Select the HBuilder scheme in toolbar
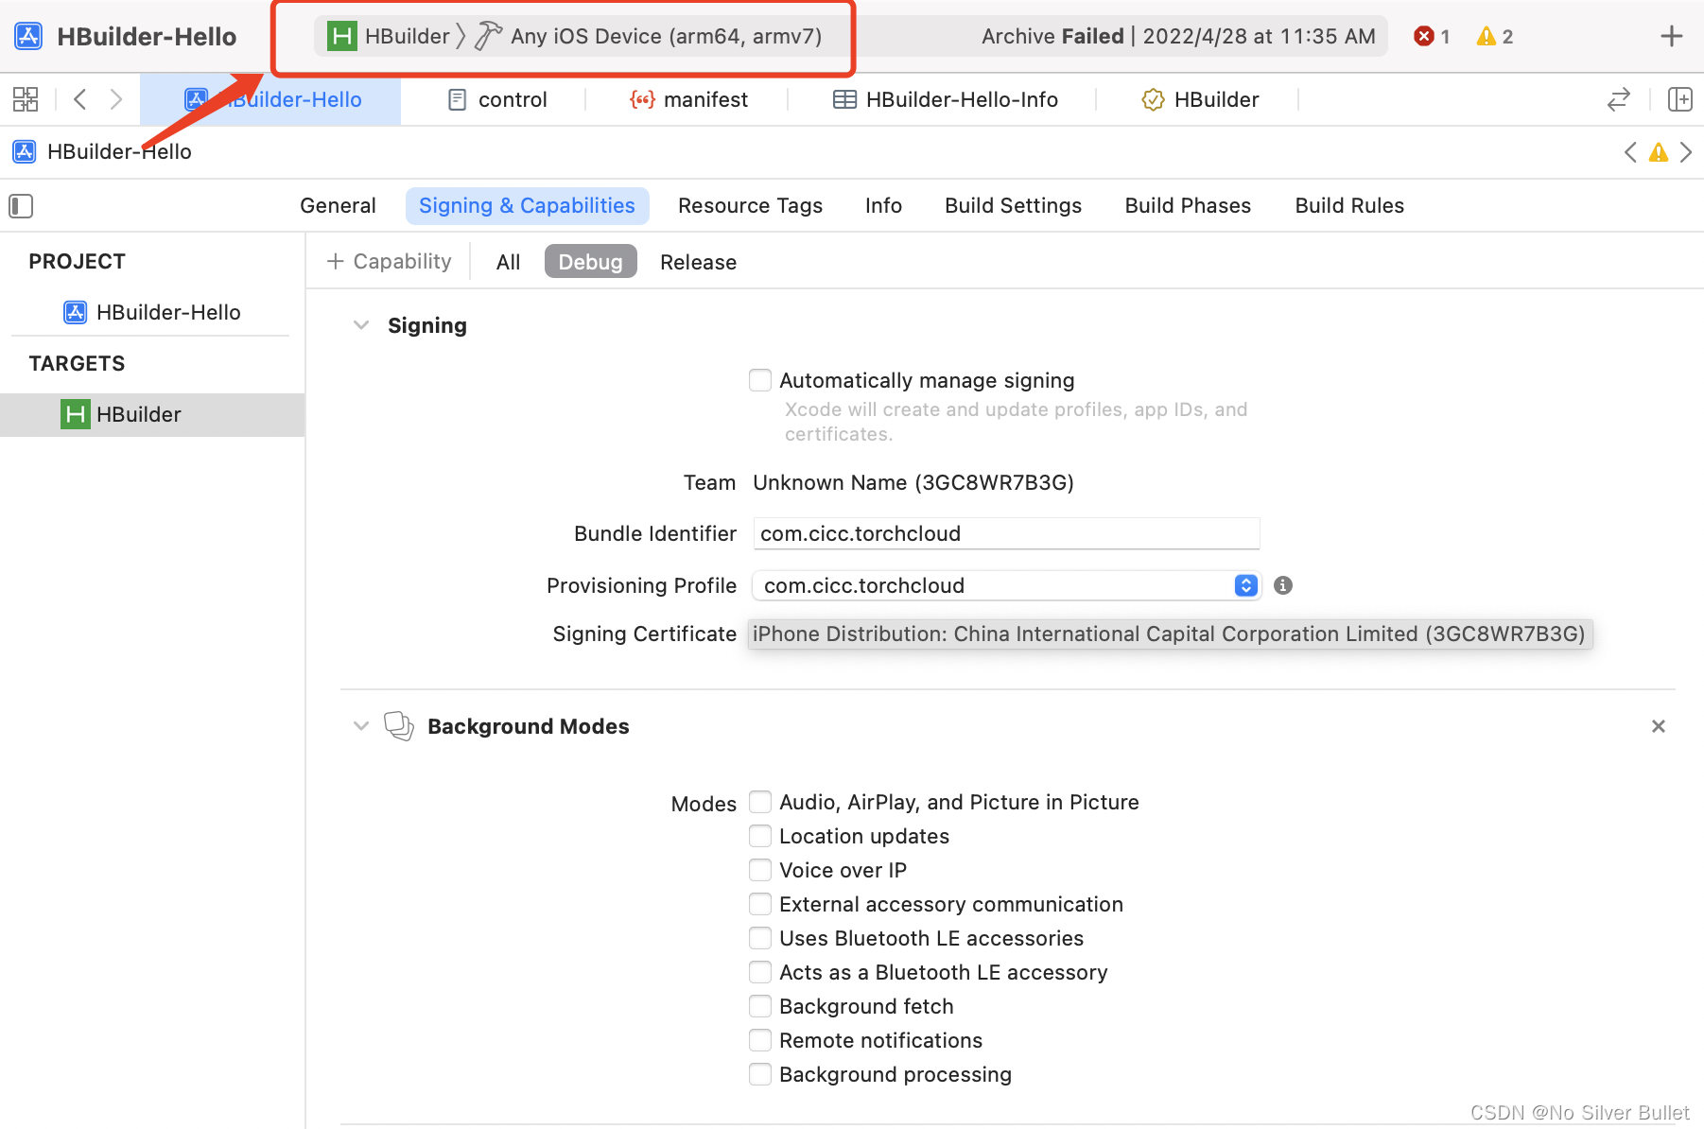This screenshot has height=1129, width=1704. (389, 36)
